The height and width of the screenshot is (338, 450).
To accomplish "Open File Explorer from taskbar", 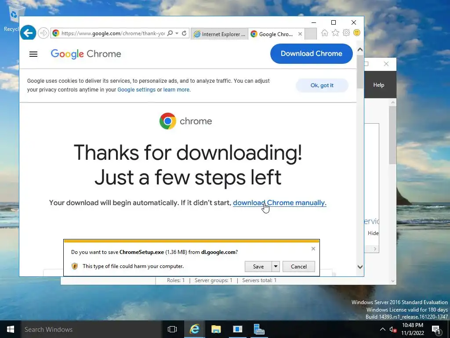I will (x=216, y=329).
